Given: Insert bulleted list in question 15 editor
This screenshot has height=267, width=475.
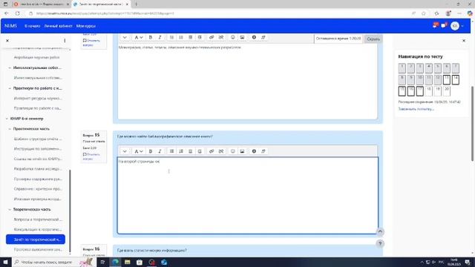Looking at the screenshot, I should click(171, 151).
